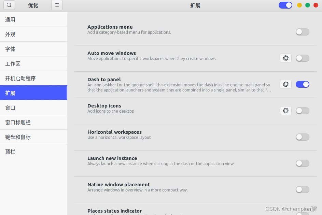322x215 pixels.
Task: Click 'Use a horizontal workspace layout' description
Action: pos(119,137)
